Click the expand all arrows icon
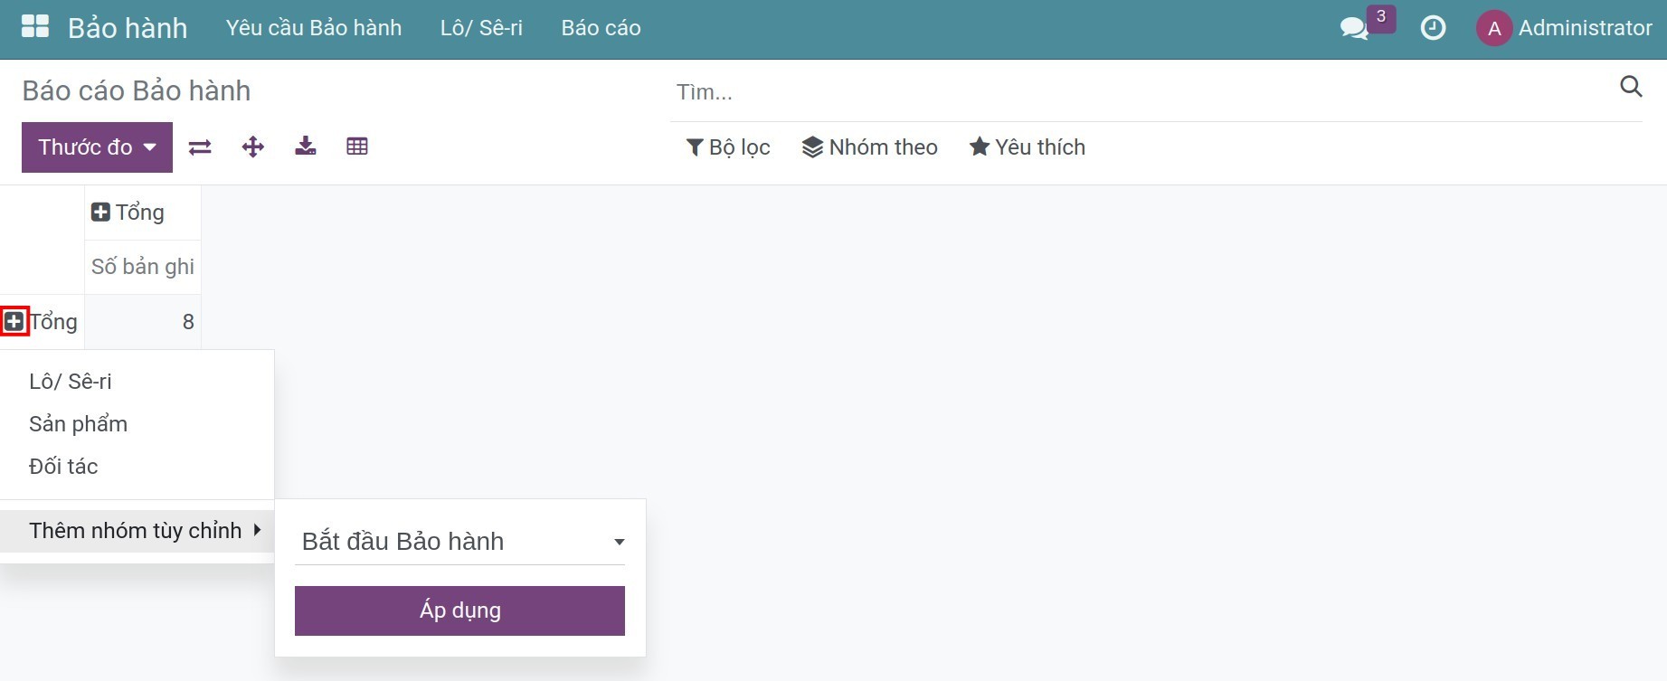1667x681 pixels. (253, 147)
